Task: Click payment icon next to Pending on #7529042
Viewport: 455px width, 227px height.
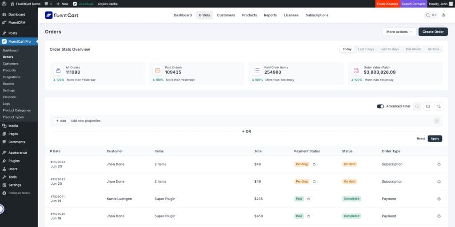Action: [x=314, y=182]
